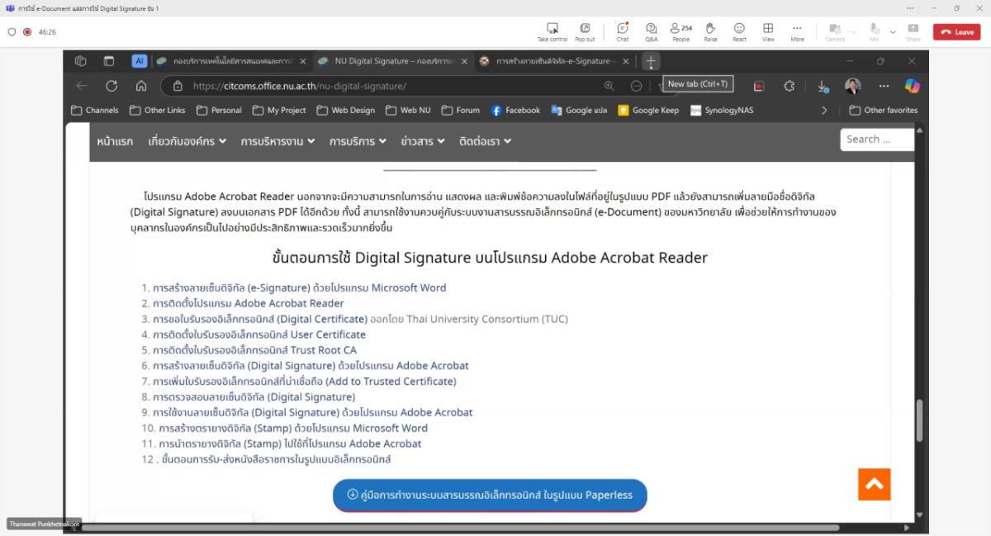Open the Channels favorites folder
991x536 pixels.
(x=95, y=110)
